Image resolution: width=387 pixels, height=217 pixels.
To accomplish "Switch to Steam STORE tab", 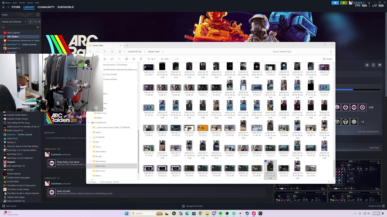I will [16, 7].
